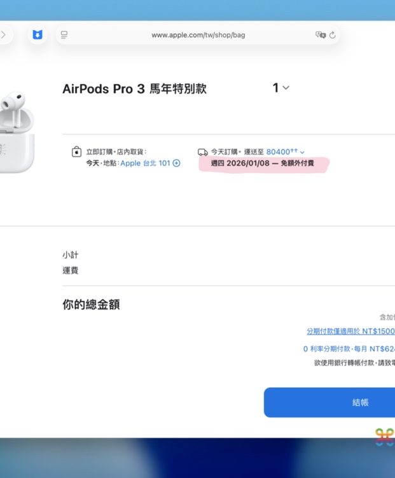Click the 0 利率分期付款 monthly payment link
The image size is (395, 478).
(349, 349)
